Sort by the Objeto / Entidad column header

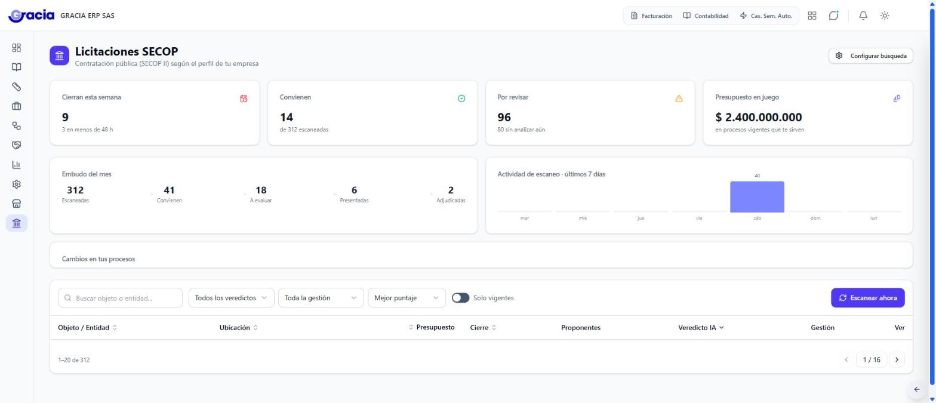87,328
